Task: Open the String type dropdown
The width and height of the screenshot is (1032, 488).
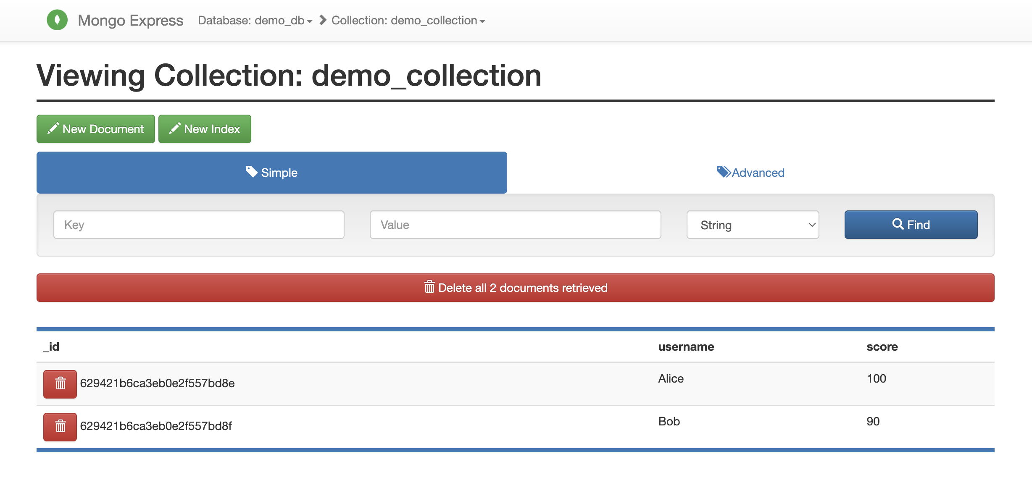Action: pos(752,225)
